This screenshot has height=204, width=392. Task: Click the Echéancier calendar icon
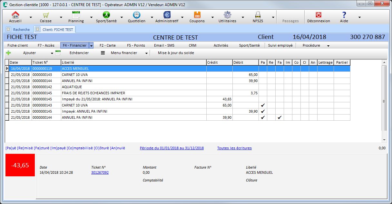point(58,53)
